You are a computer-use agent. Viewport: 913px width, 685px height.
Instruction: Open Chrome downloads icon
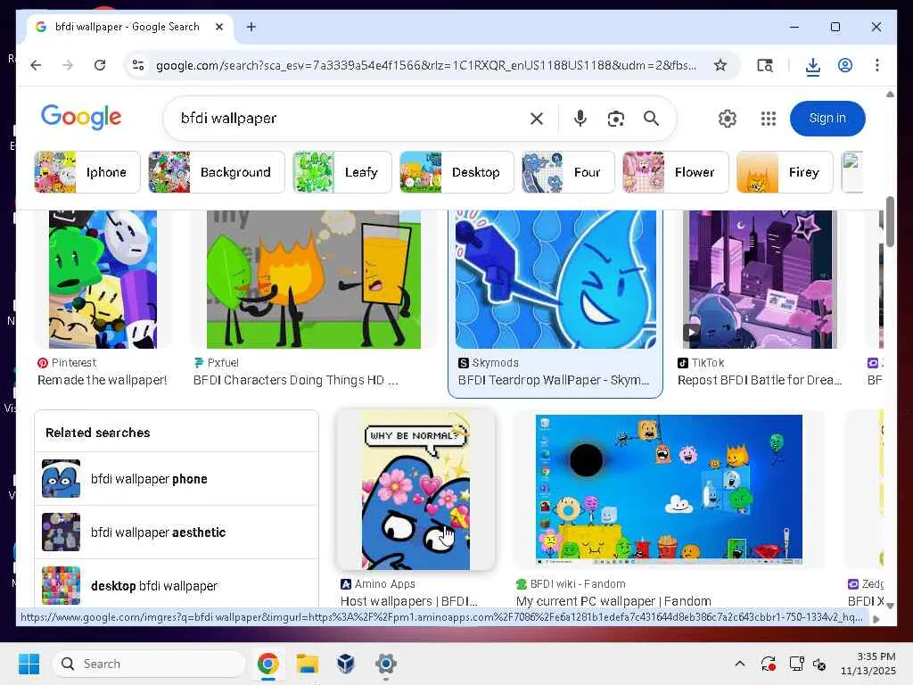click(x=813, y=66)
